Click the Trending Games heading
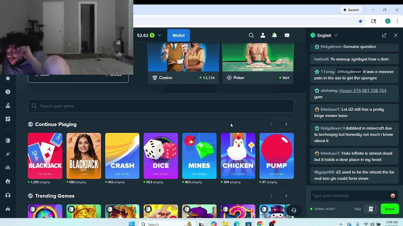 point(55,196)
